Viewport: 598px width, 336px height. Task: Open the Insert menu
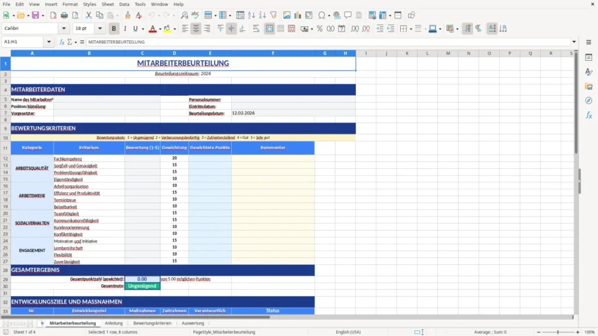(x=51, y=4)
